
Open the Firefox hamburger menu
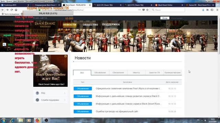(217, 10)
